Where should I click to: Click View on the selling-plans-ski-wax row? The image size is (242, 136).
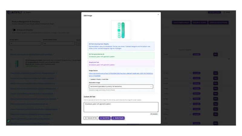(x=215, y=104)
